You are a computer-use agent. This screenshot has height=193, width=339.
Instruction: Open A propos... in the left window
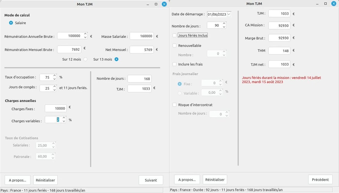pyautogui.click(x=18, y=180)
